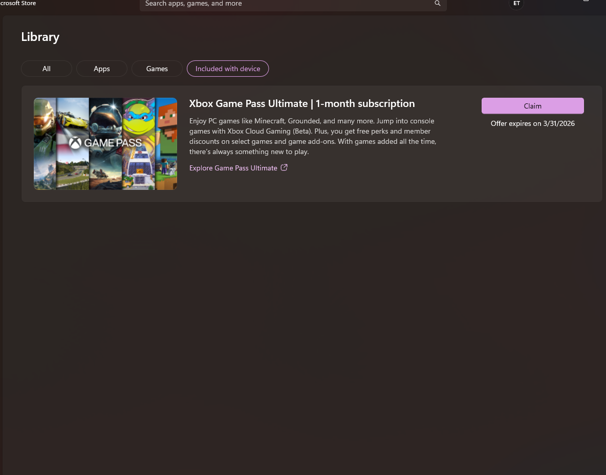Click the Offer expires on 3/31/2026 text
This screenshot has width=606, height=475.
(533, 123)
